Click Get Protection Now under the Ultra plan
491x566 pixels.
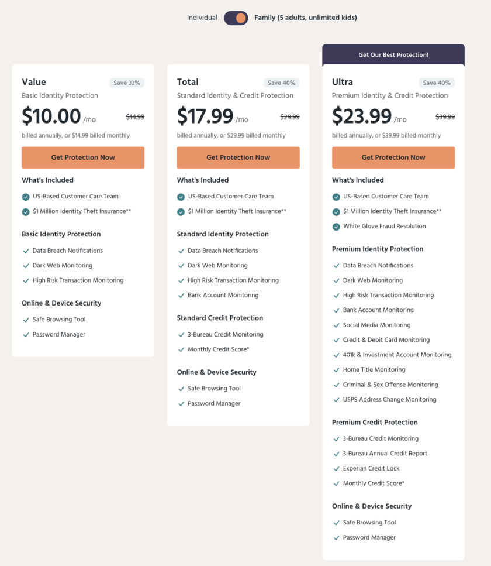tap(393, 157)
